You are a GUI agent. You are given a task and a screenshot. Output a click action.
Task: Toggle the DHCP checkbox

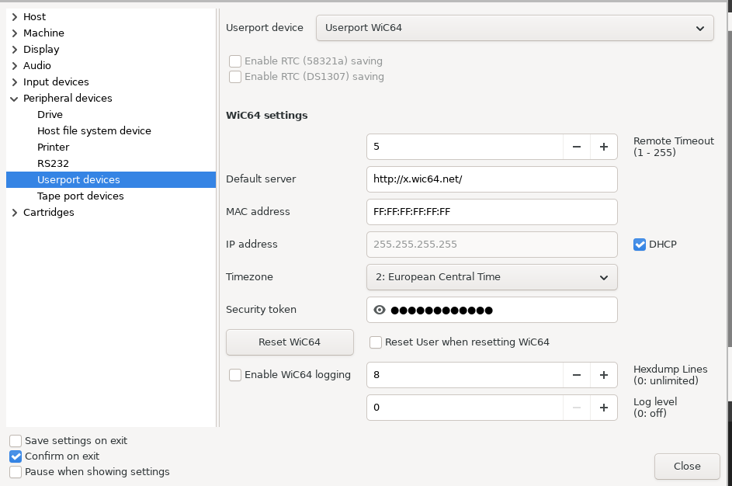pos(640,245)
